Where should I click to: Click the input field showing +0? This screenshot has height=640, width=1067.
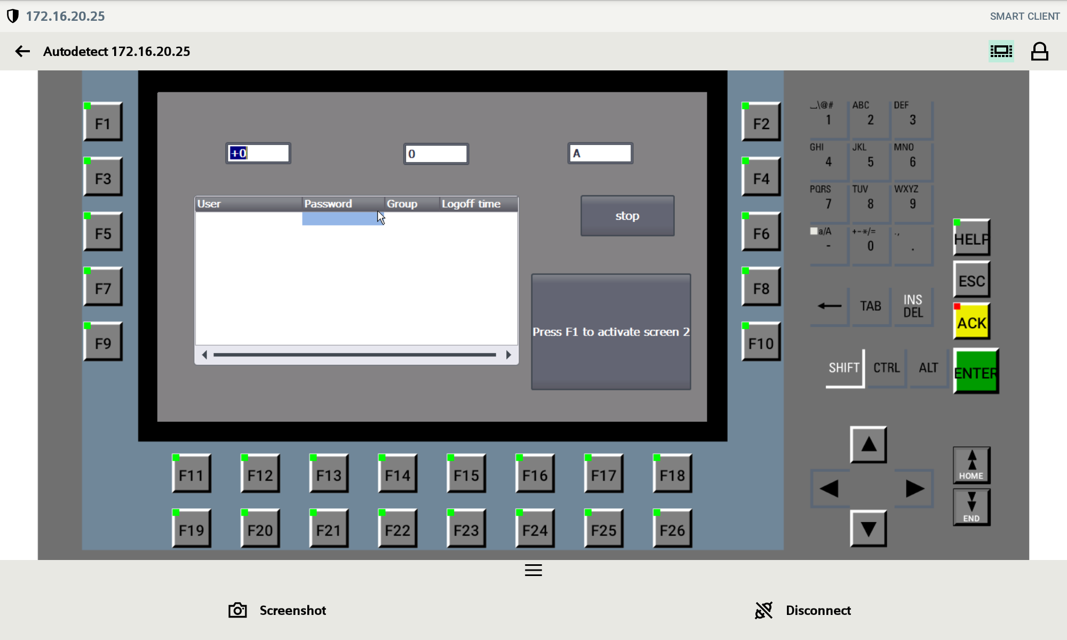(x=258, y=154)
